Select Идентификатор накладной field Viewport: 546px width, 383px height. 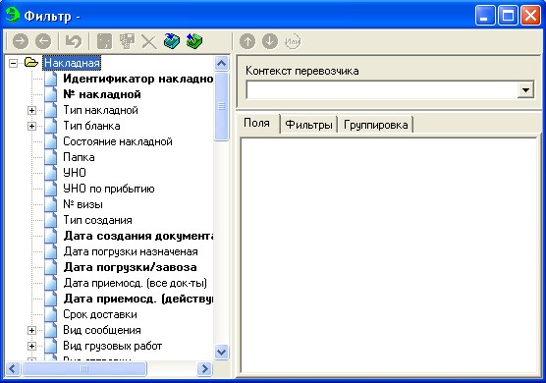pyautogui.click(x=137, y=79)
